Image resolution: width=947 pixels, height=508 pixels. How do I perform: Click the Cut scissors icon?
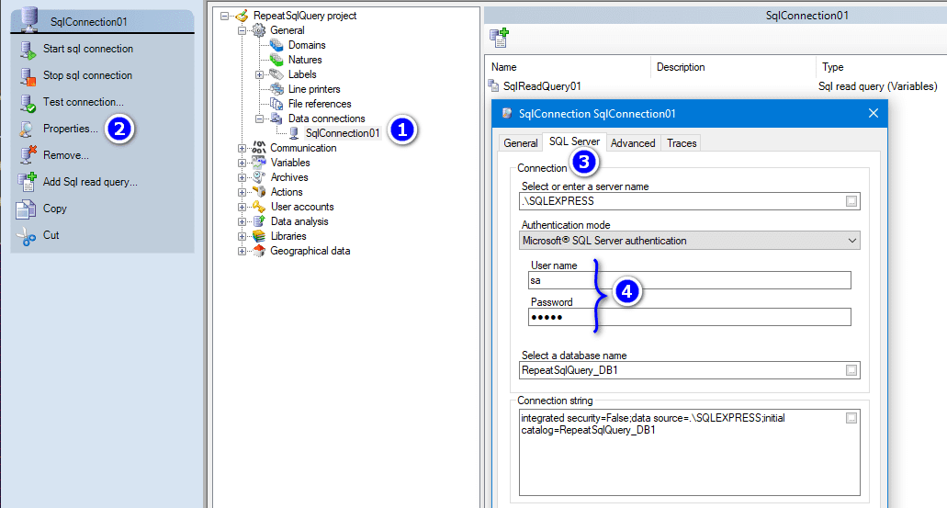[x=27, y=235]
